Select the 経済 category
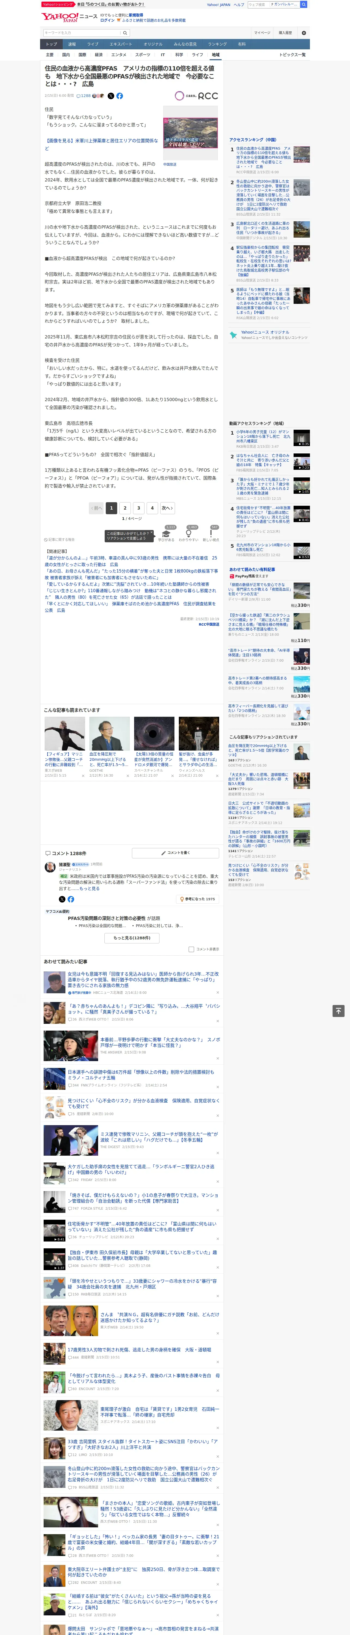The height and width of the screenshot is (1635, 350). click(98, 55)
